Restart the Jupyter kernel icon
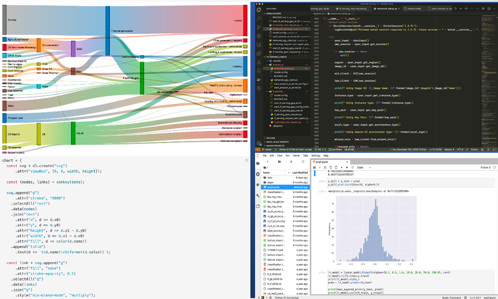498x299 pixels. click(352, 167)
